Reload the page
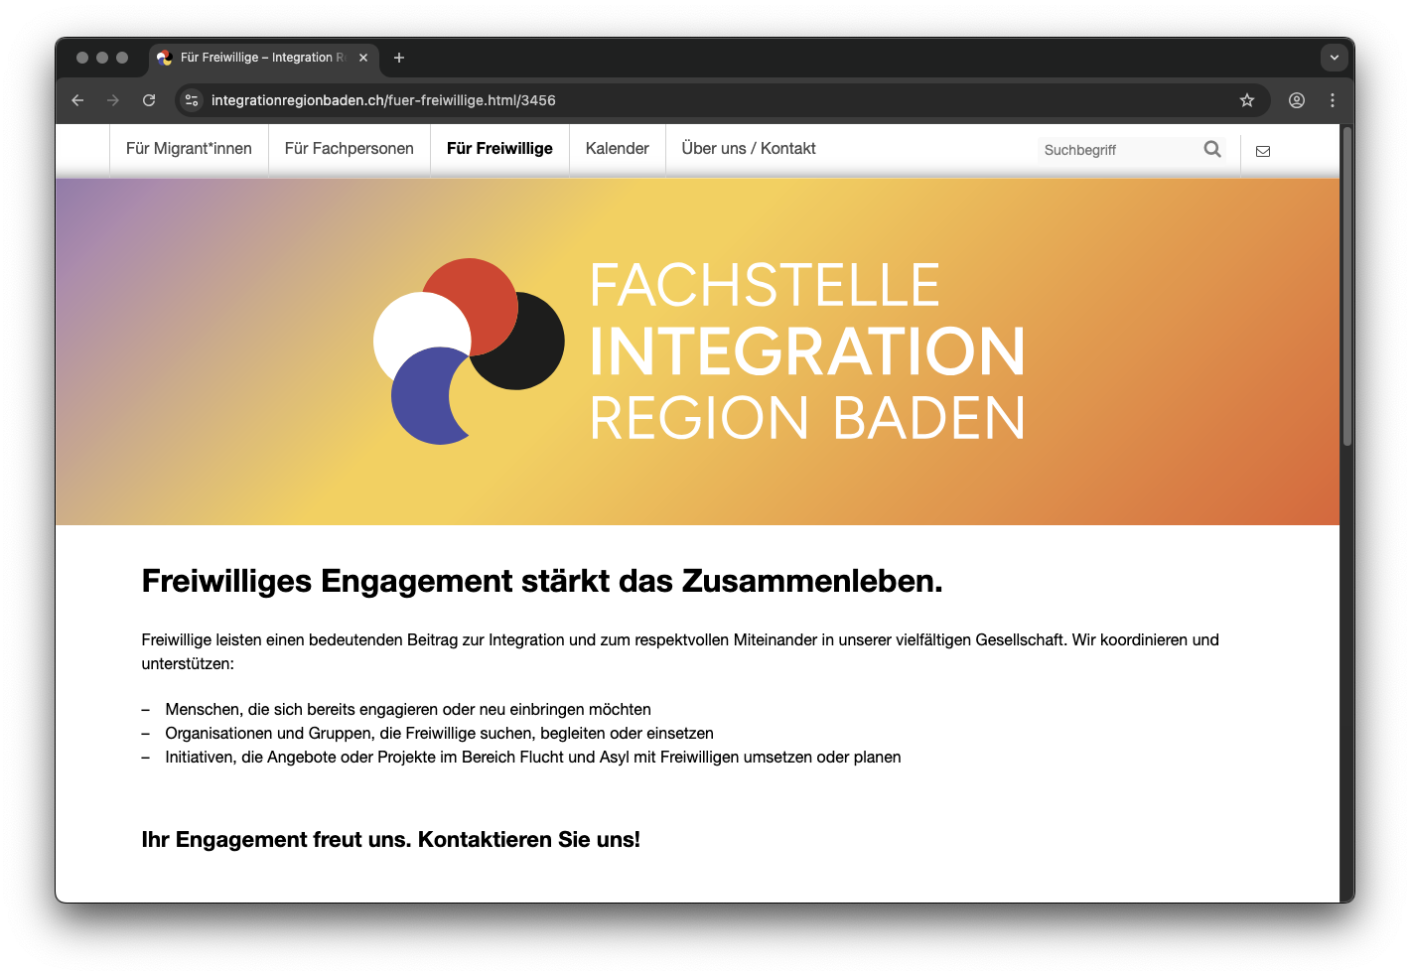 pyautogui.click(x=149, y=100)
